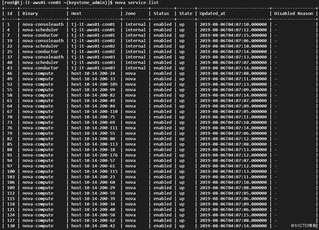Screen dimensions: 319x230
Task: Select host-10-14-200-42 cell
Action: [x=93, y=226]
